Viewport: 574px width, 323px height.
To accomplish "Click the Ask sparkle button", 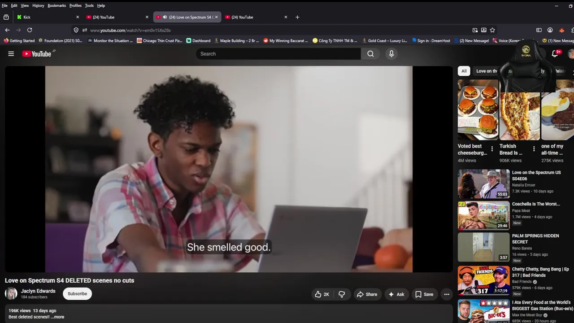I will (396, 294).
